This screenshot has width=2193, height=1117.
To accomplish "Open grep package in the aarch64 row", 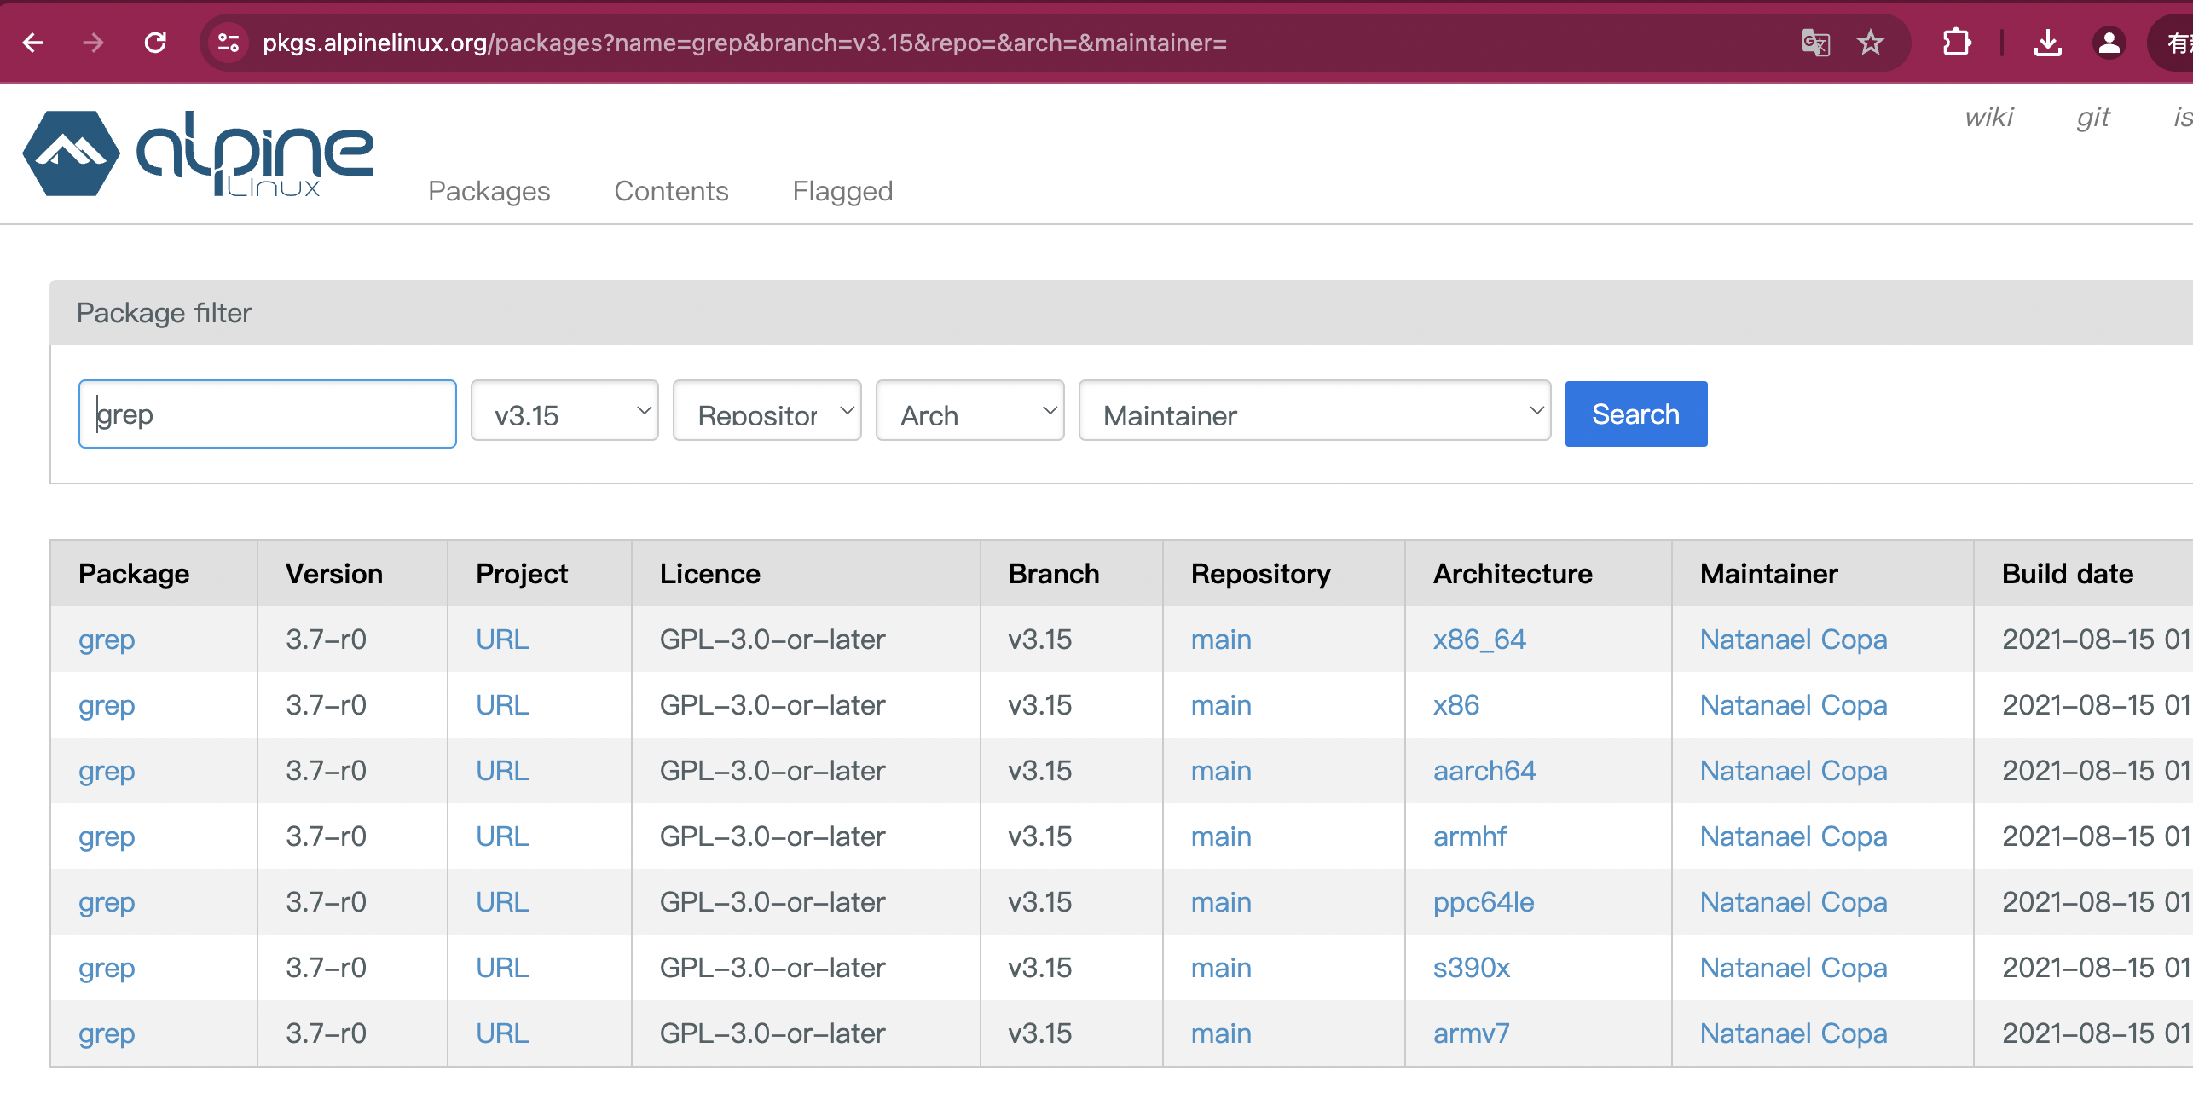I will (107, 771).
